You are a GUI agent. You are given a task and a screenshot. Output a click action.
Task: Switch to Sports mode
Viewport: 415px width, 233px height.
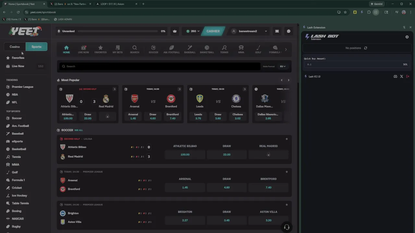[x=36, y=47]
